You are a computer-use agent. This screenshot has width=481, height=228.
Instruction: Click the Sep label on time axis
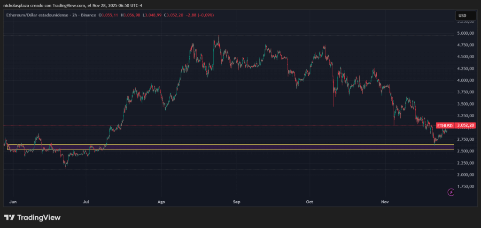point(236,202)
